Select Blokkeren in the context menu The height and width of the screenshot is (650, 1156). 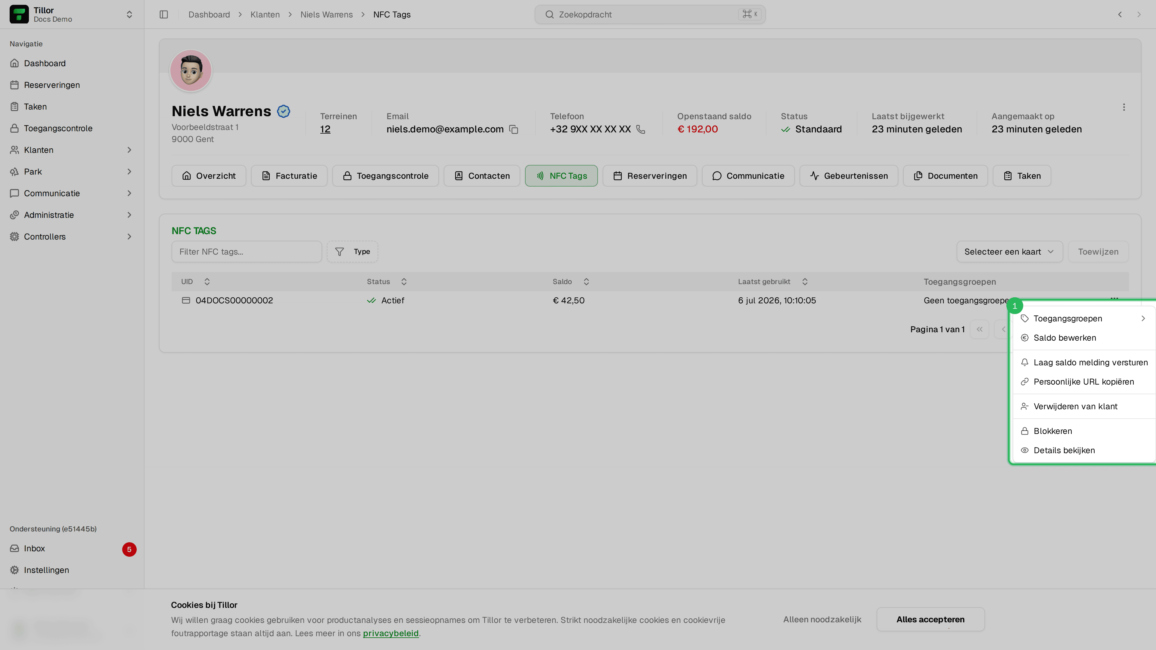click(x=1083, y=431)
